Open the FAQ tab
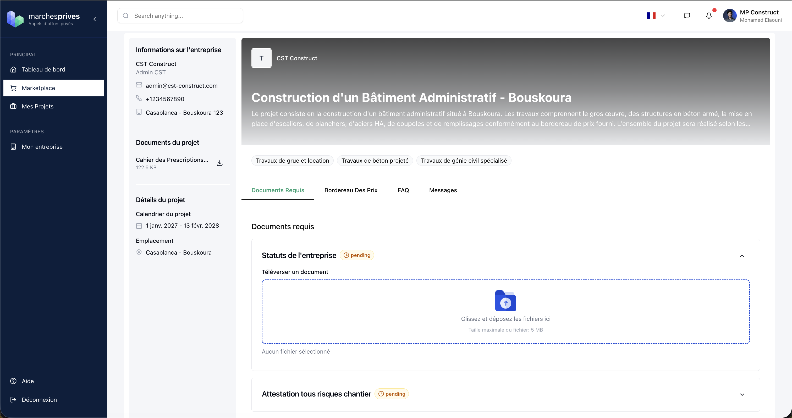 coord(403,190)
